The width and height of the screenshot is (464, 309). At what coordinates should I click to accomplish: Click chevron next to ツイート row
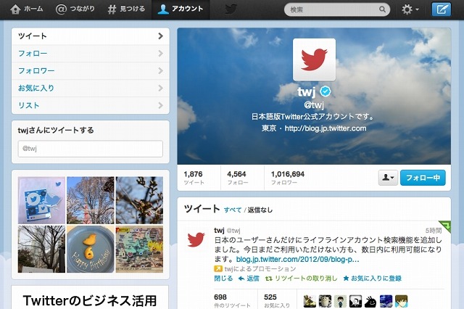tap(161, 36)
